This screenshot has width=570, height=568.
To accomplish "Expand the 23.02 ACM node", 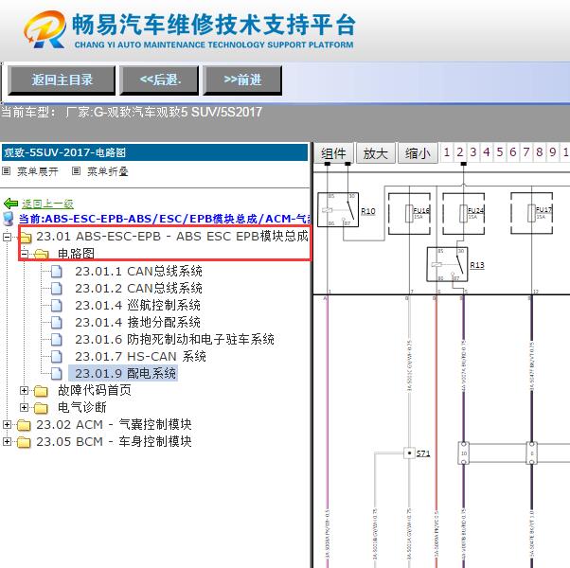I will [7, 424].
